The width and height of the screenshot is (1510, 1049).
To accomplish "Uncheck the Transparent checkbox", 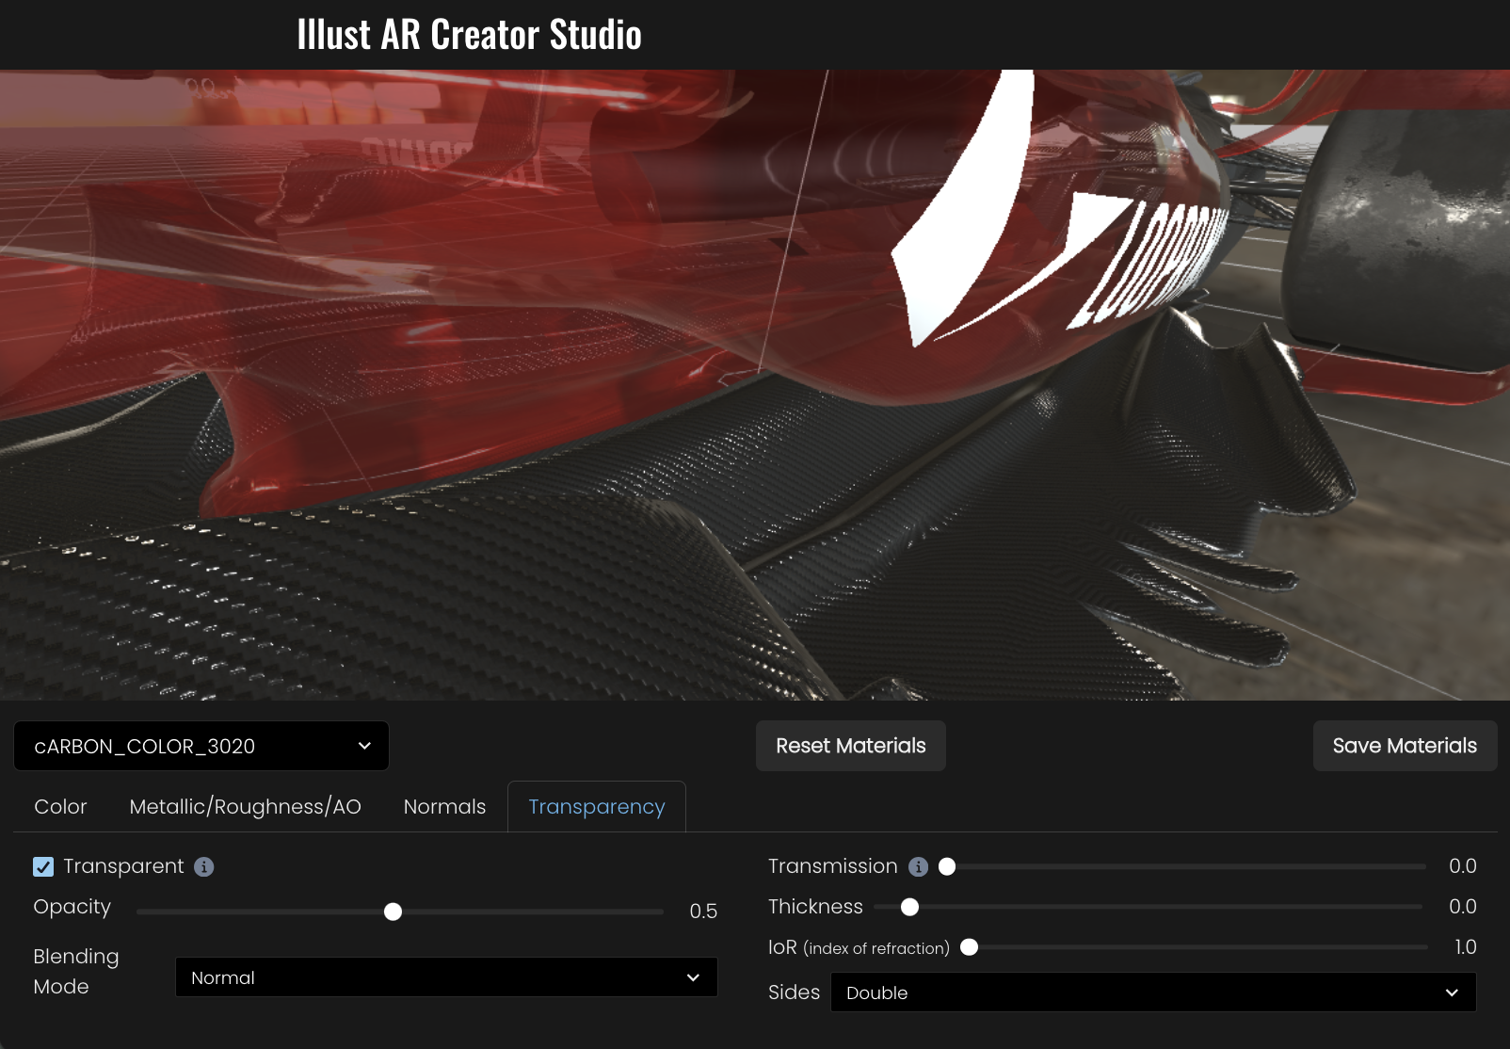I will pyautogui.click(x=43, y=867).
